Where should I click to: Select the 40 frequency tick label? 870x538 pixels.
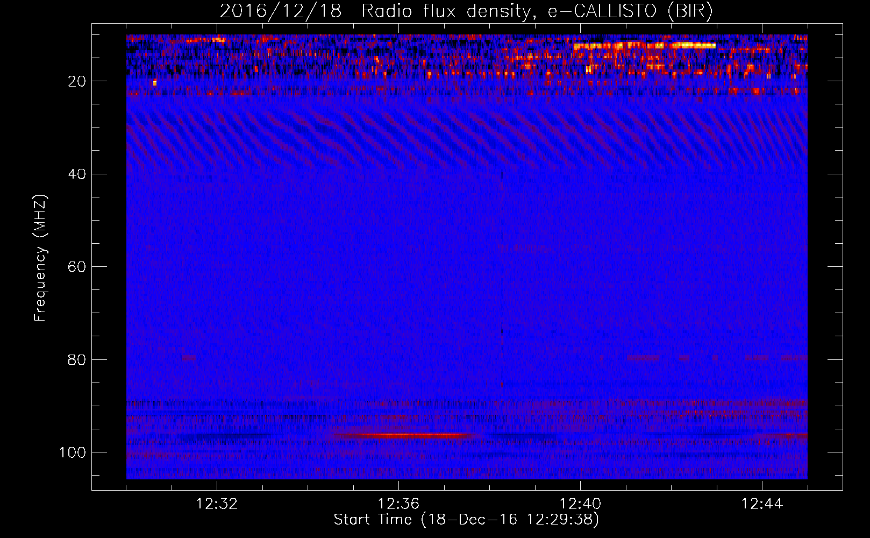(x=77, y=174)
